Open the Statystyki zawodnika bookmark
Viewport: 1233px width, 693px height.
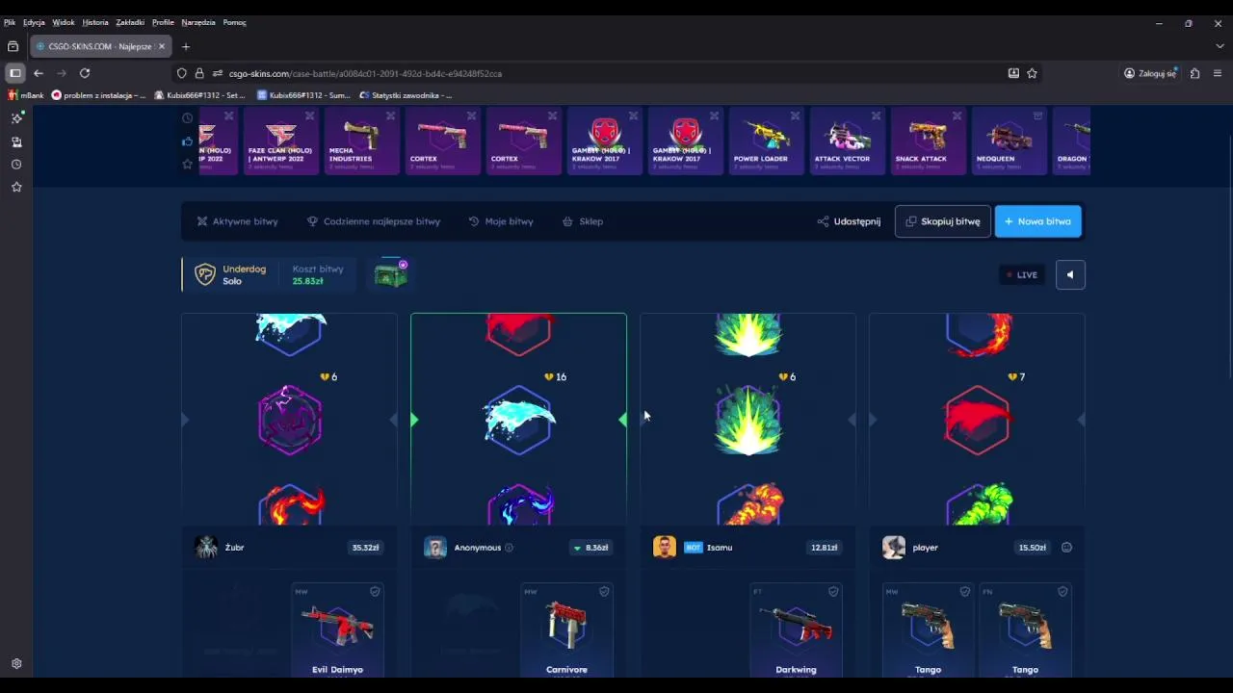click(405, 95)
